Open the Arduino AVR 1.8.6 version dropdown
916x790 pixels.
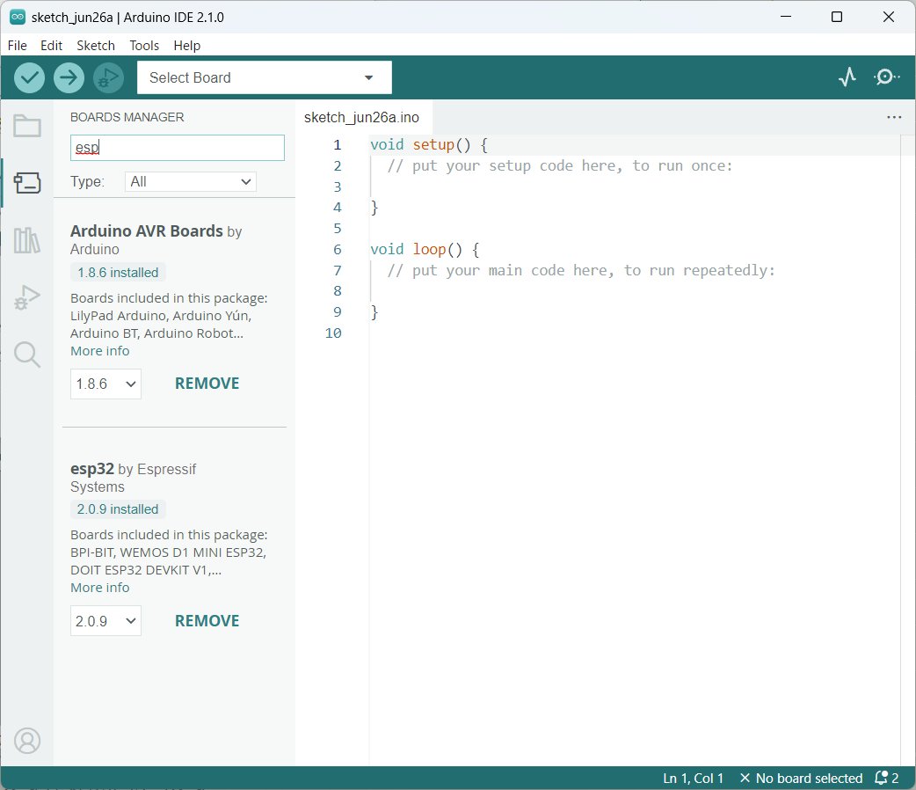[105, 384]
